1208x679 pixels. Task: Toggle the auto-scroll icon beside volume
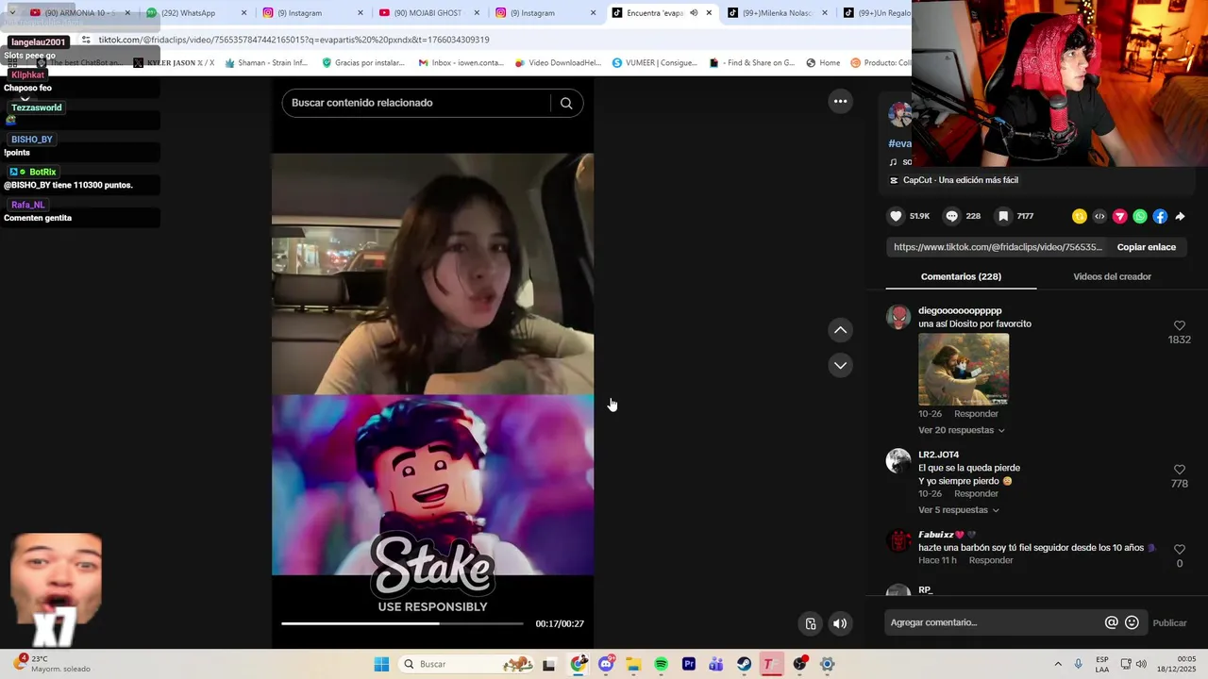810,623
